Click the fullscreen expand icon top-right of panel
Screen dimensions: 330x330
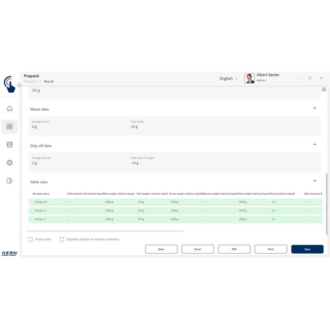pos(323,89)
